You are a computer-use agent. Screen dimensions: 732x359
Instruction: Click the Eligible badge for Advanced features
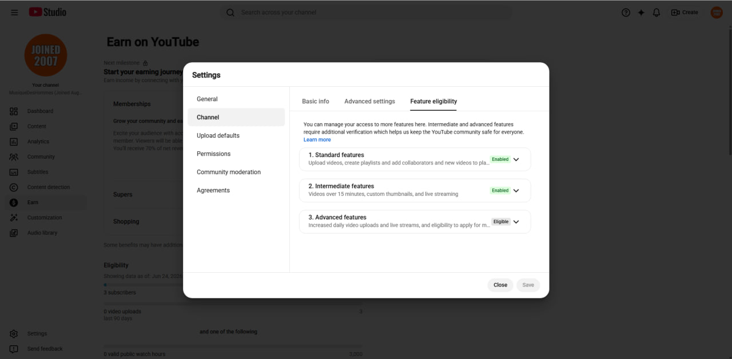click(501, 222)
